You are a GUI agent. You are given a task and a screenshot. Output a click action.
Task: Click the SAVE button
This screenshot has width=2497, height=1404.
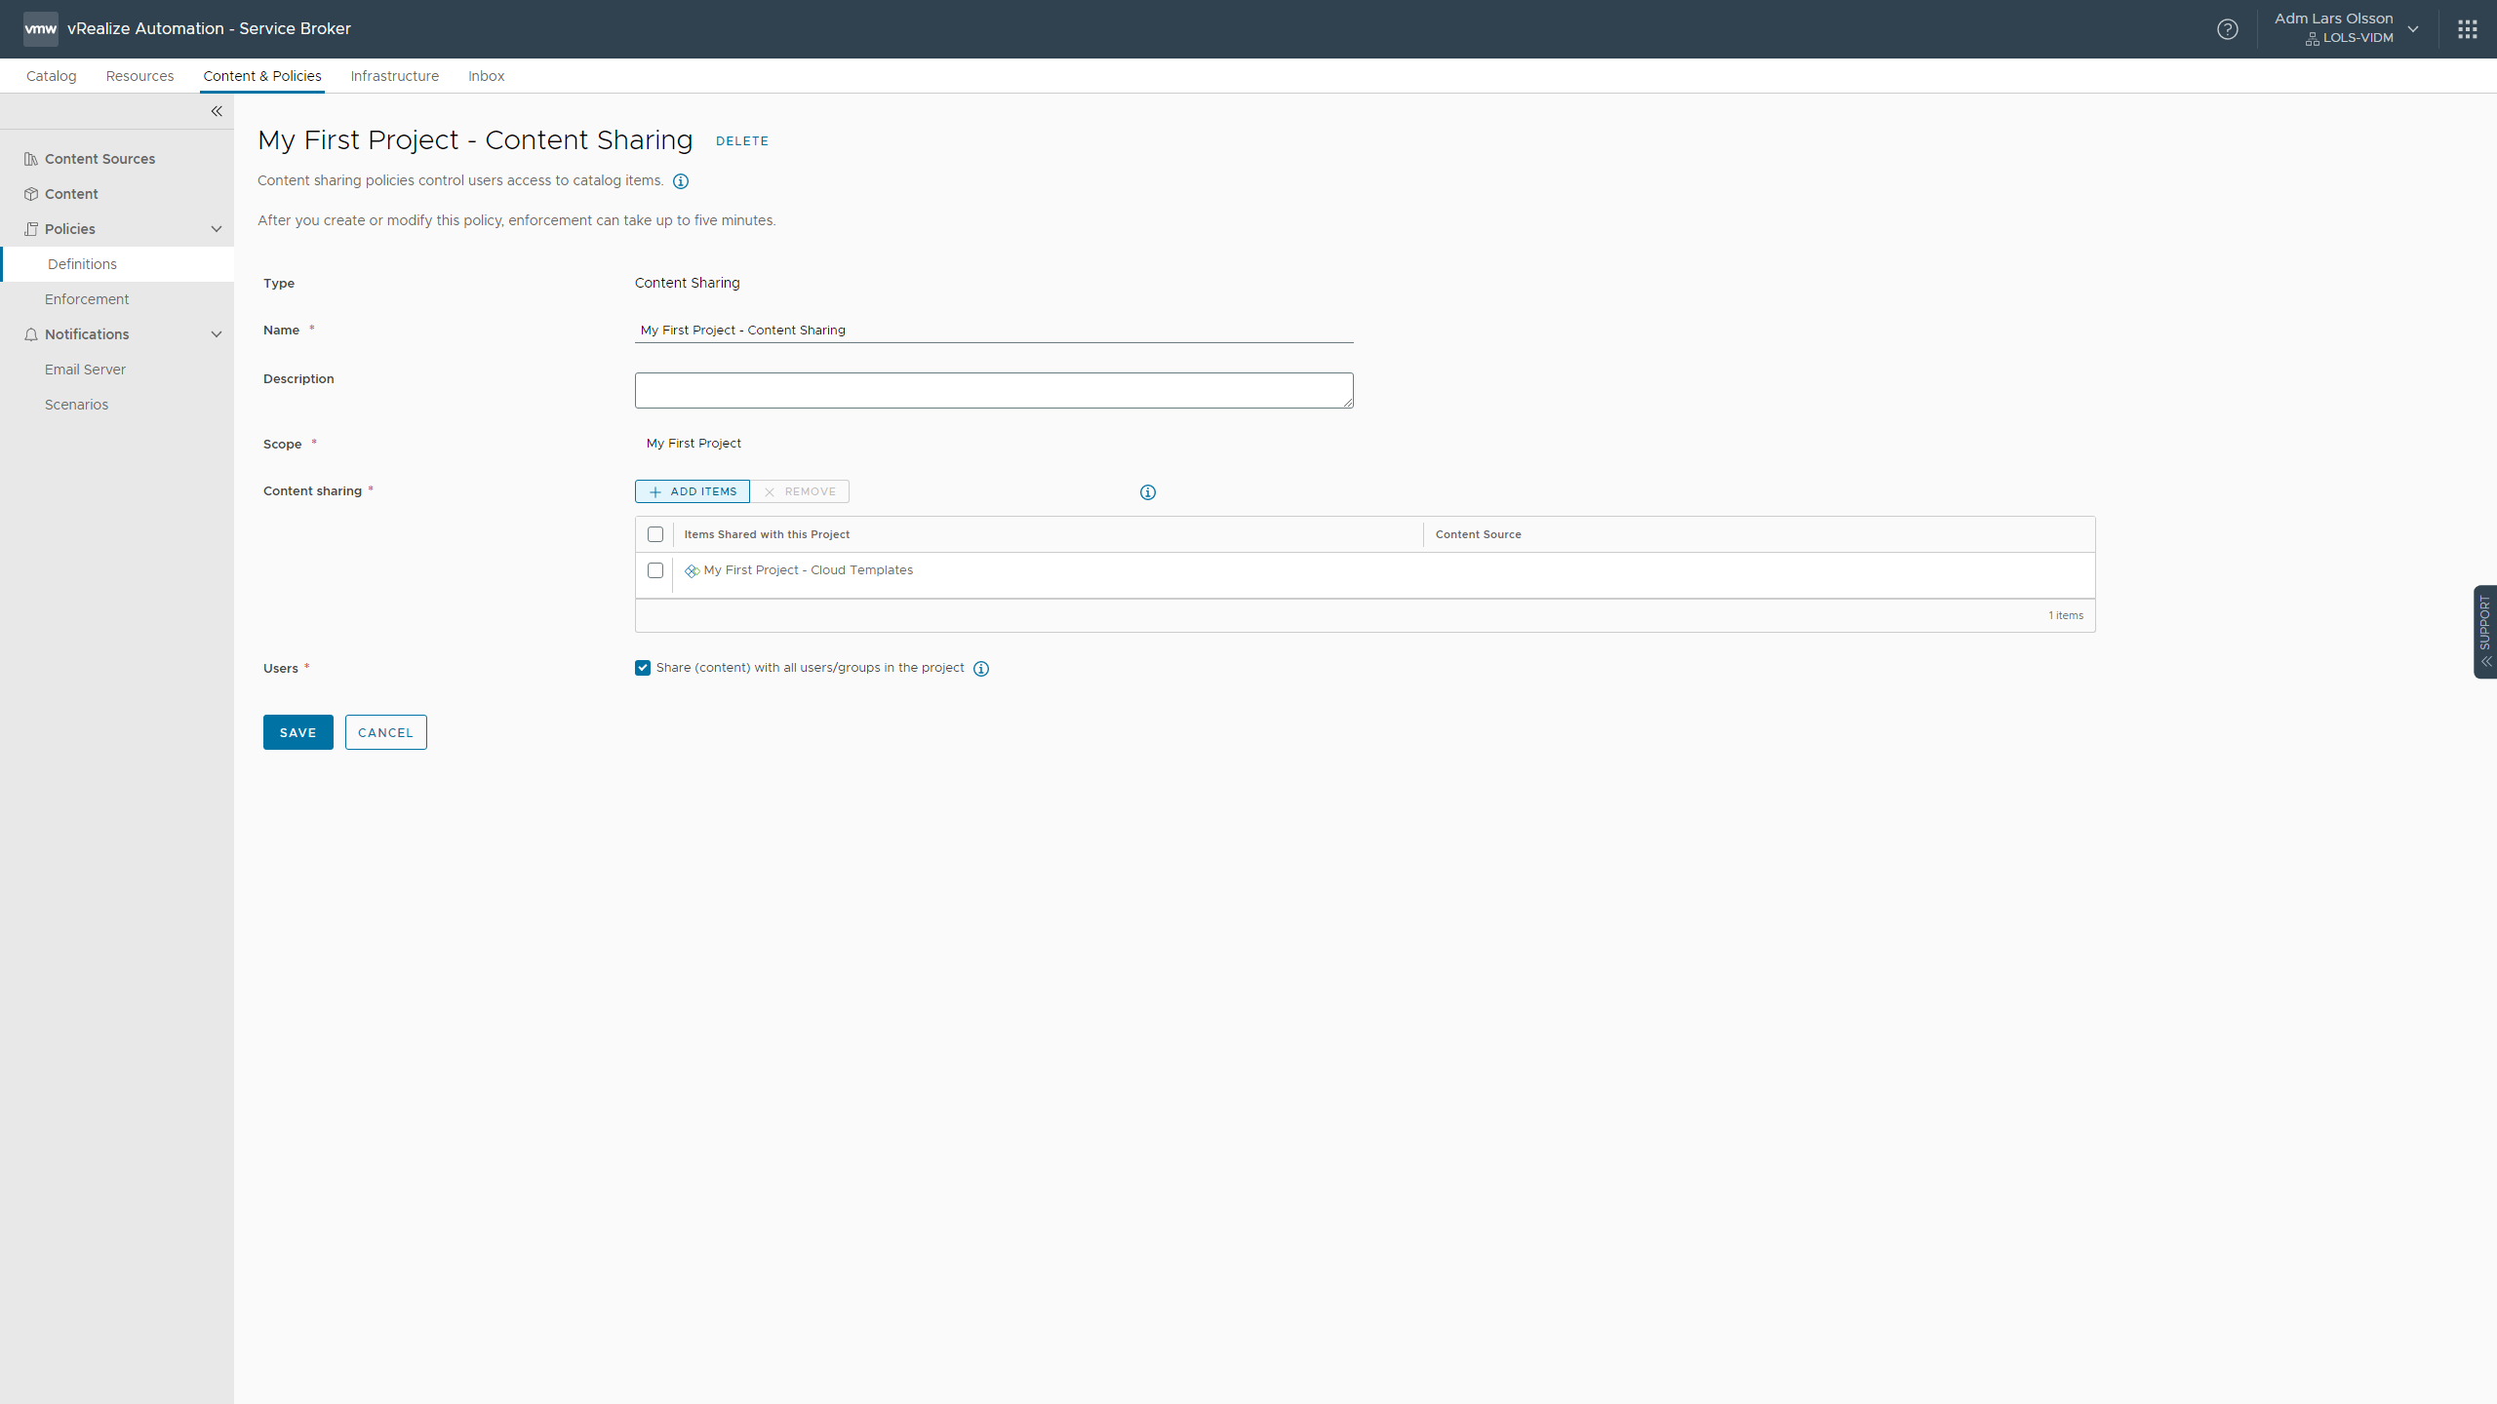pyautogui.click(x=298, y=732)
